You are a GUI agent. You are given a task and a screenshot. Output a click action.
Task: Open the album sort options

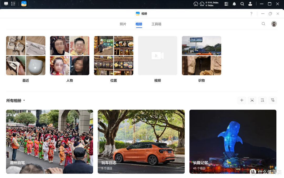[262, 100]
